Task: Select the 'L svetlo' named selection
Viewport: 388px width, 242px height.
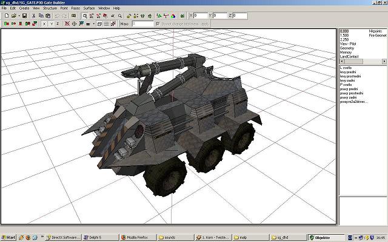Action: coord(346,68)
